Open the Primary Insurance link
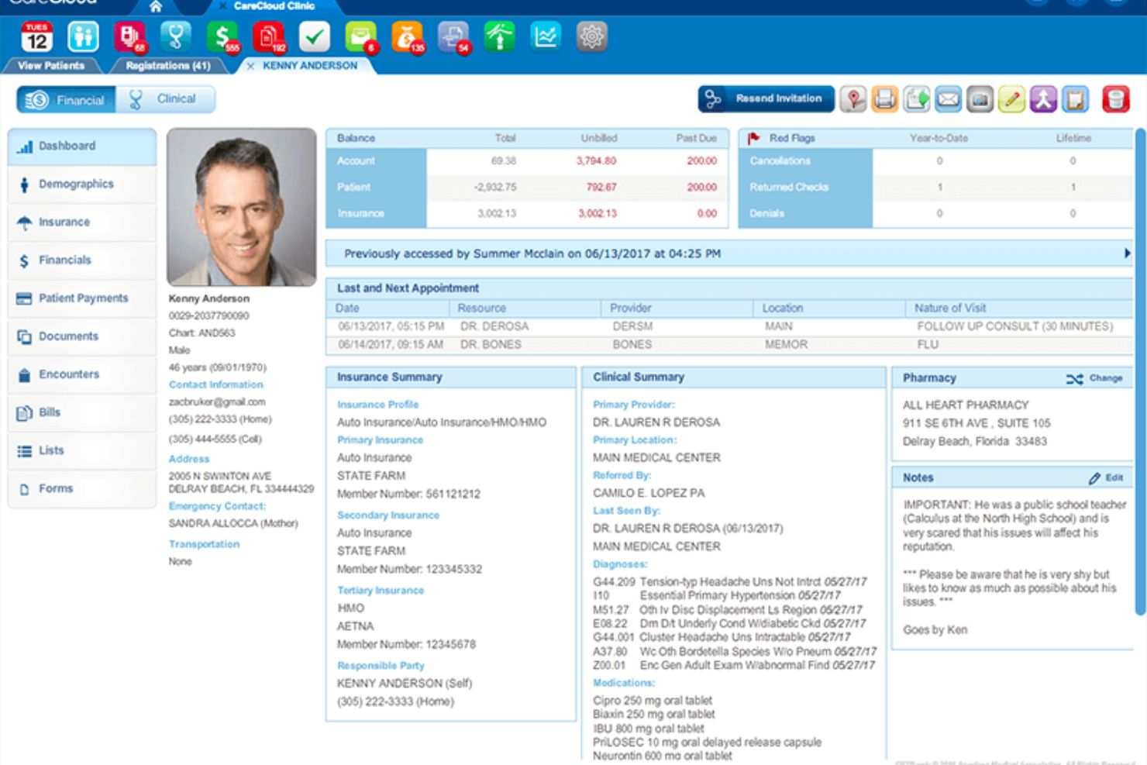The image size is (1147, 765). 380,440
